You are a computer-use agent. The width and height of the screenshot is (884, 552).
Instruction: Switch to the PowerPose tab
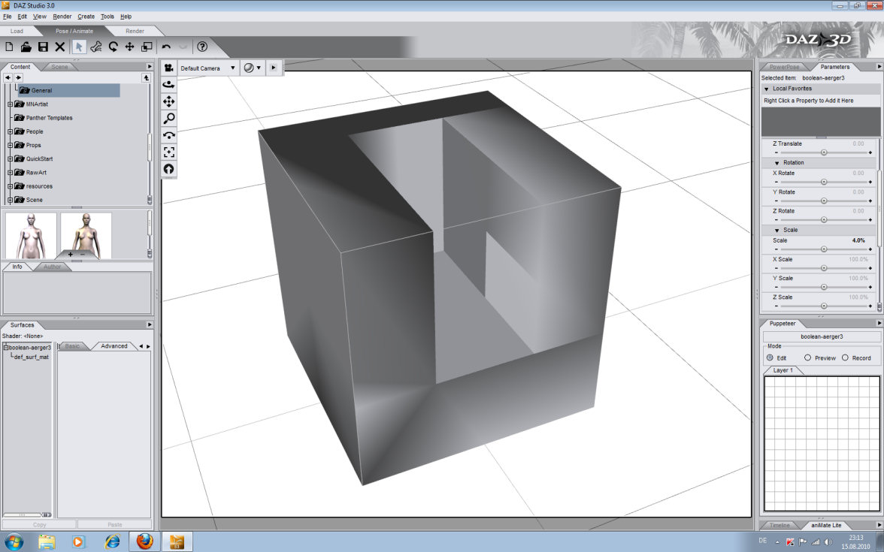click(x=784, y=66)
